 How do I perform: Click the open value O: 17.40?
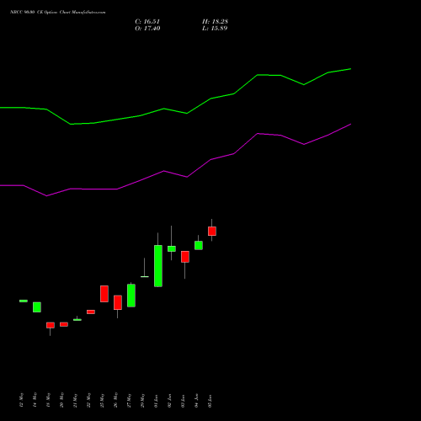click(x=147, y=29)
